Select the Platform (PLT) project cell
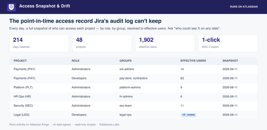Screen dimensions: 267x130 [x=23, y=87]
